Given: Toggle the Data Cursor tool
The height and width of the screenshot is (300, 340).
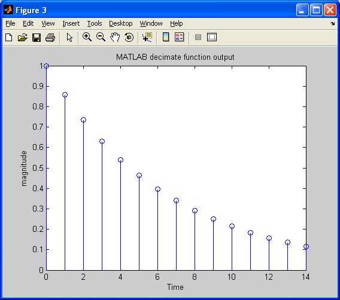Looking at the screenshot, I should point(147,37).
